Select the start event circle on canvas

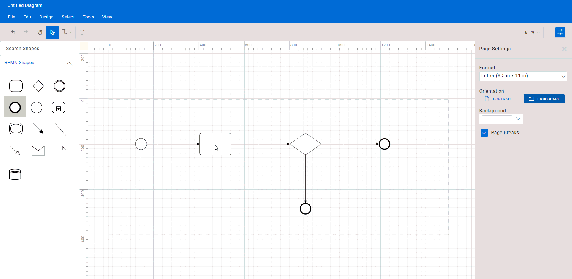point(141,144)
